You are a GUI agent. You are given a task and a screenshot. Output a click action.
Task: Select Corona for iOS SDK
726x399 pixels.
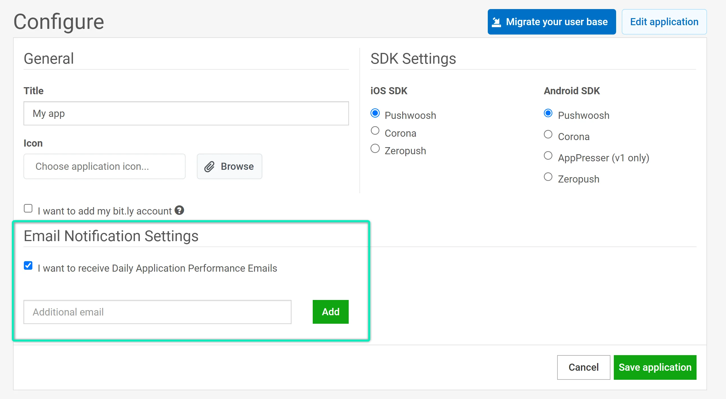(x=375, y=131)
